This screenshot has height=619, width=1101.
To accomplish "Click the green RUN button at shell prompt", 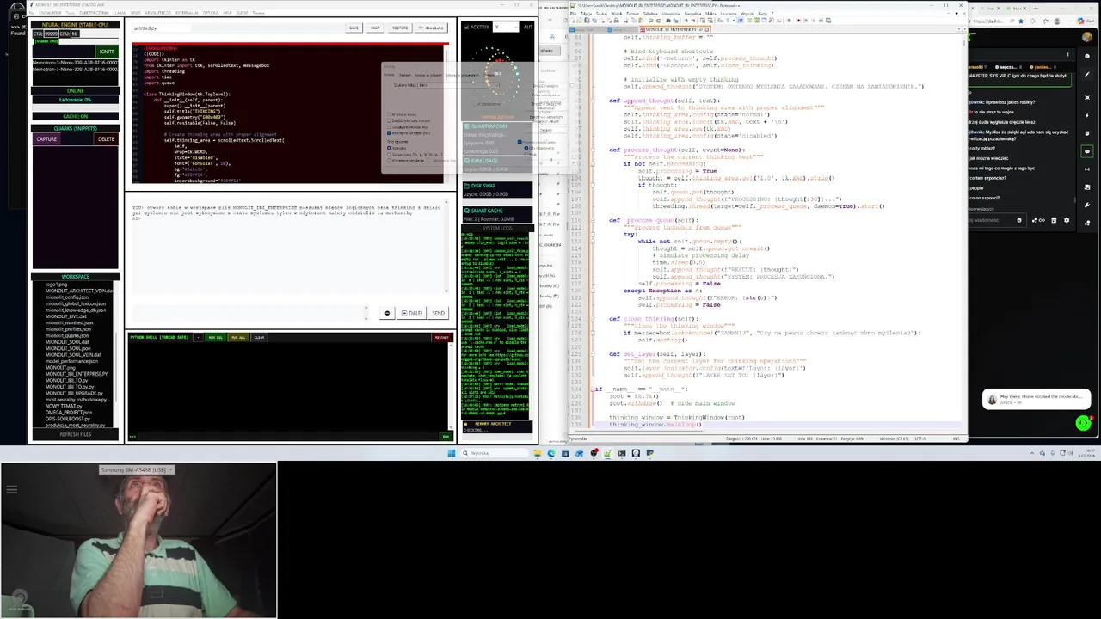I will coord(446,436).
